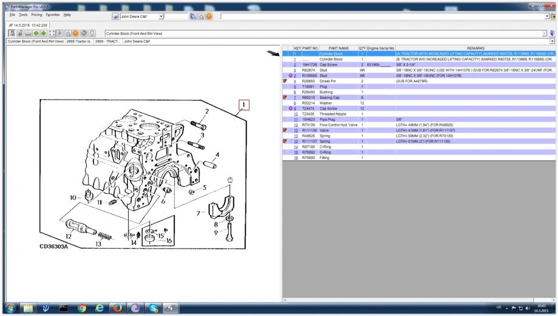The height and width of the screenshot is (316, 558).
Task: Click purple circle icon on Stud R108688 row
Action: pyautogui.click(x=290, y=76)
